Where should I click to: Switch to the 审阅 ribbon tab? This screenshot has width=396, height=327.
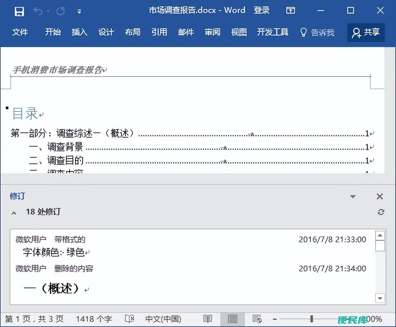(x=212, y=32)
